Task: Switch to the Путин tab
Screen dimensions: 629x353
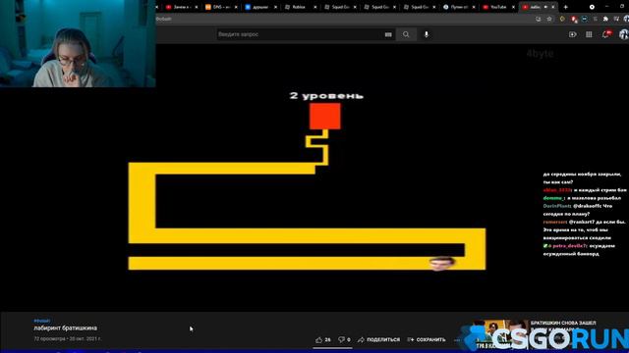Action: [x=458, y=7]
